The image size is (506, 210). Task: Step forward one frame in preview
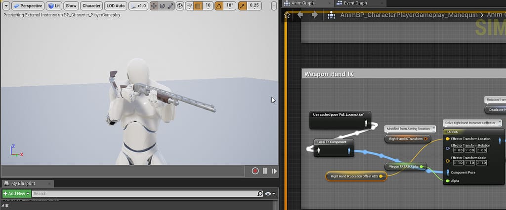pos(274,171)
